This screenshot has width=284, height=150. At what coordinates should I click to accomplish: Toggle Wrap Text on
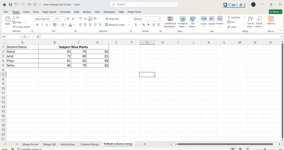pyautogui.click(x=112, y=19)
